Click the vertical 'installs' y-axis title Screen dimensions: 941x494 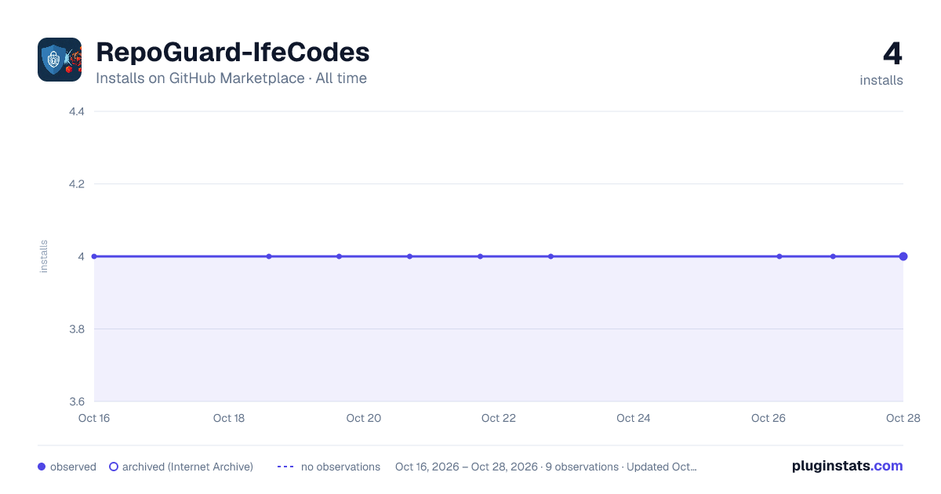click(44, 256)
